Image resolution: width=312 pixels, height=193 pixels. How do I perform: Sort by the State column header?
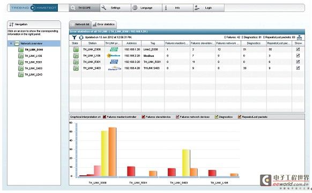[75, 43]
